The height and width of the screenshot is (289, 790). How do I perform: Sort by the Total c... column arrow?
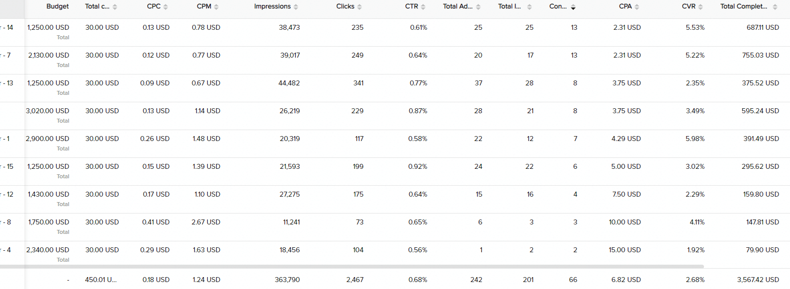click(115, 7)
